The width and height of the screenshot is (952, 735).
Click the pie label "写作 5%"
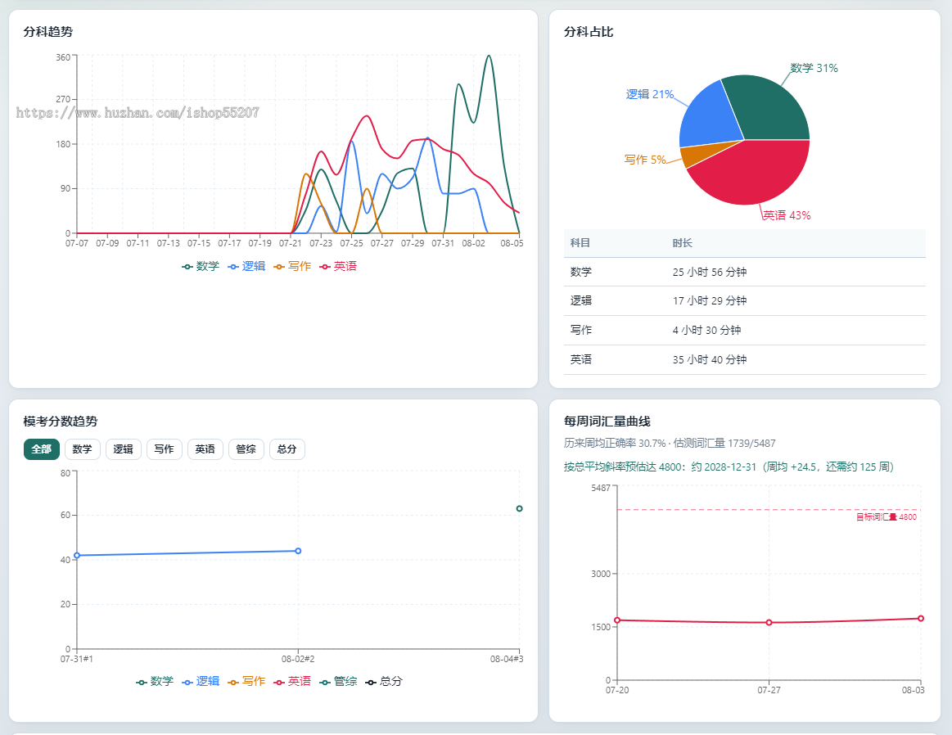click(x=645, y=160)
